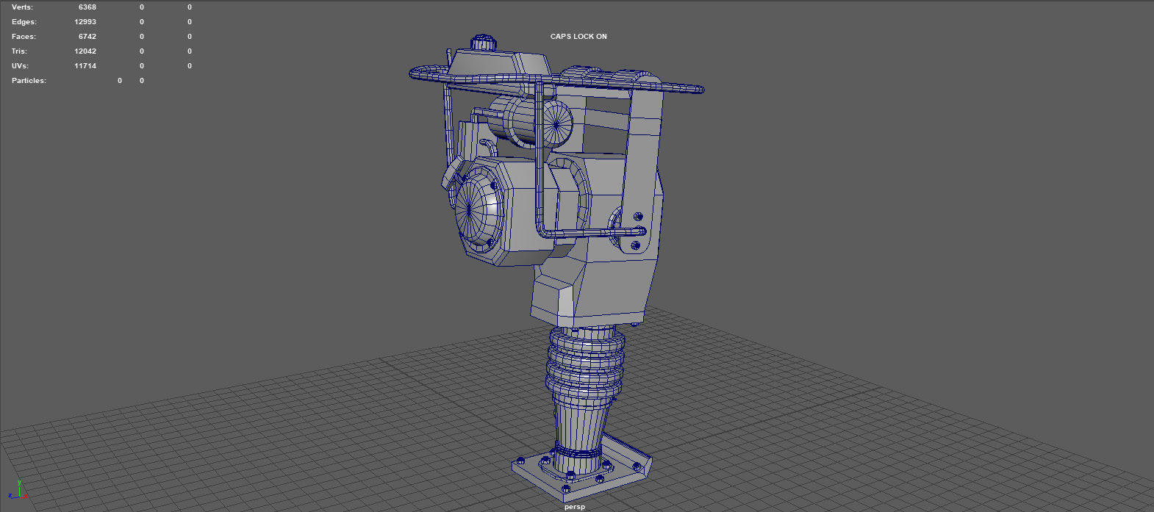This screenshot has height=512, width=1154.
Task: Select the rammer's flat base foot plate
Action: tap(581, 467)
